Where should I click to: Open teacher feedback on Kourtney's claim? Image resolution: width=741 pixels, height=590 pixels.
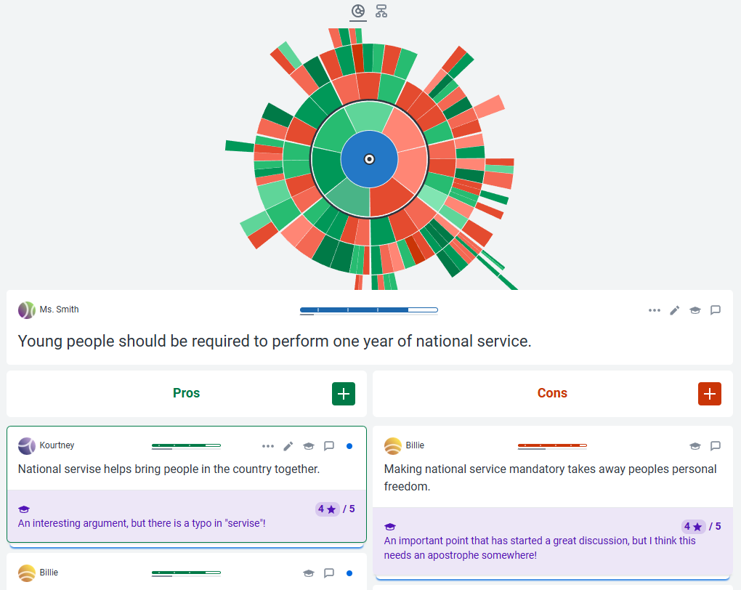click(309, 446)
